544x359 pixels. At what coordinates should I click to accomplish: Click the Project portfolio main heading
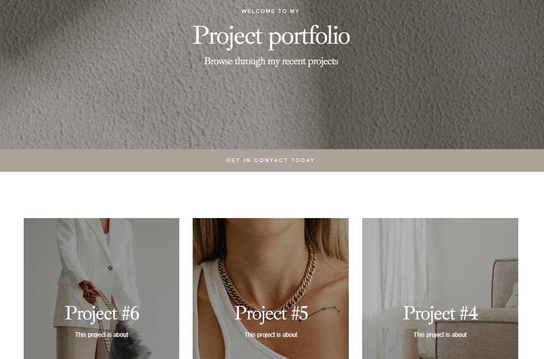point(271,36)
